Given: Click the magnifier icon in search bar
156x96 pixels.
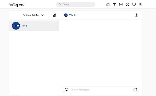Looking at the screenshot, I should 60,5.
